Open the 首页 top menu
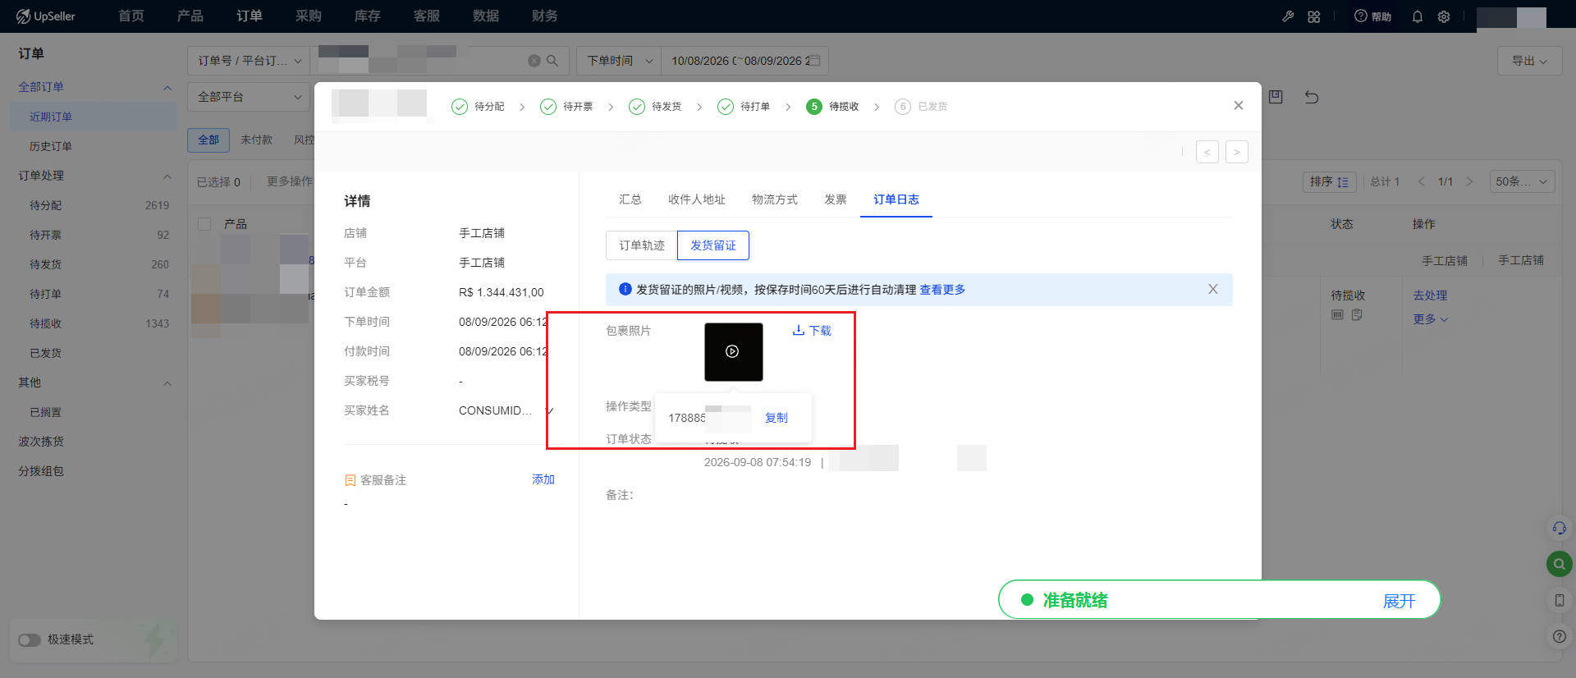Image resolution: width=1576 pixels, height=678 pixels. pyautogui.click(x=131, y=16)
